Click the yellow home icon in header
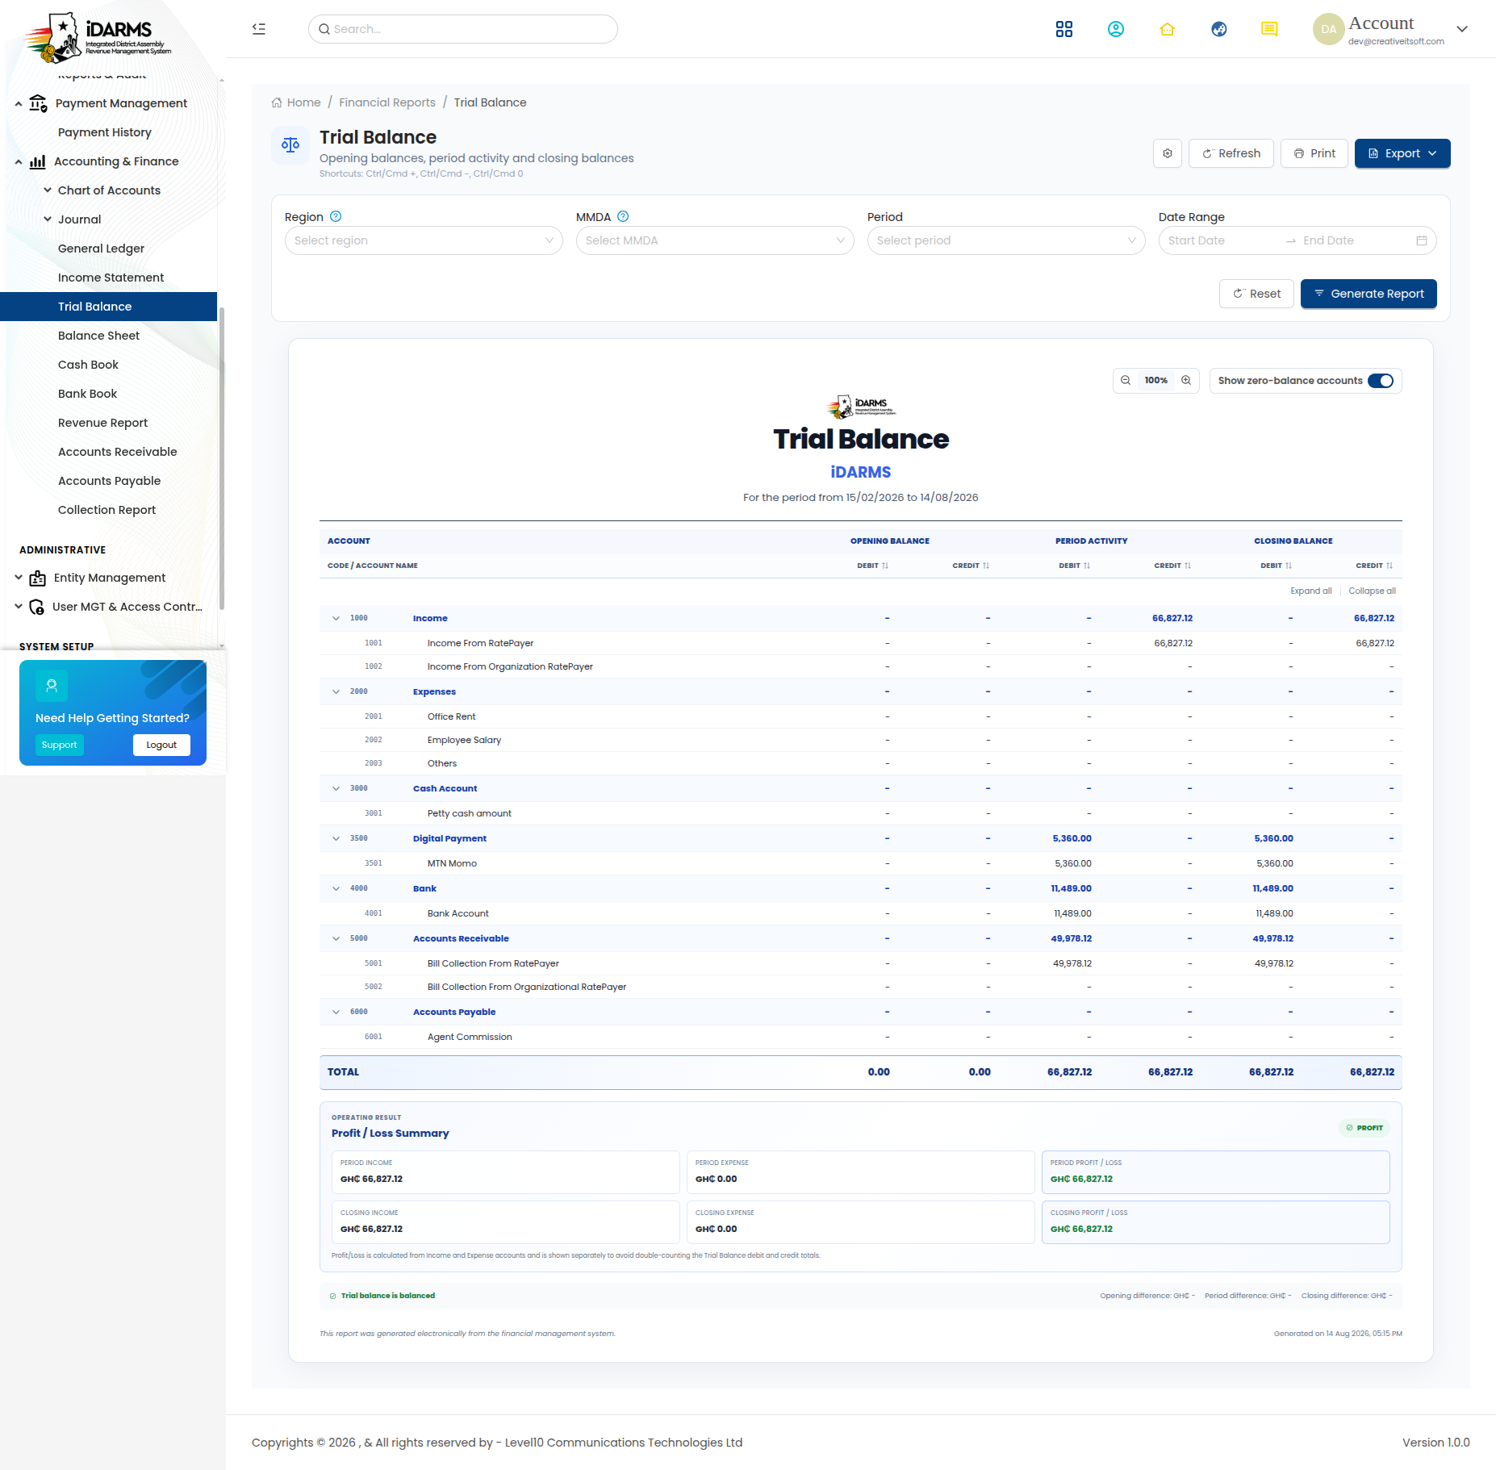1496x1470 pixels. (1167, 29)
